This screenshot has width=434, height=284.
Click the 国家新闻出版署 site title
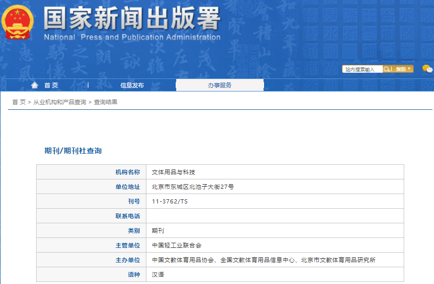132,19
